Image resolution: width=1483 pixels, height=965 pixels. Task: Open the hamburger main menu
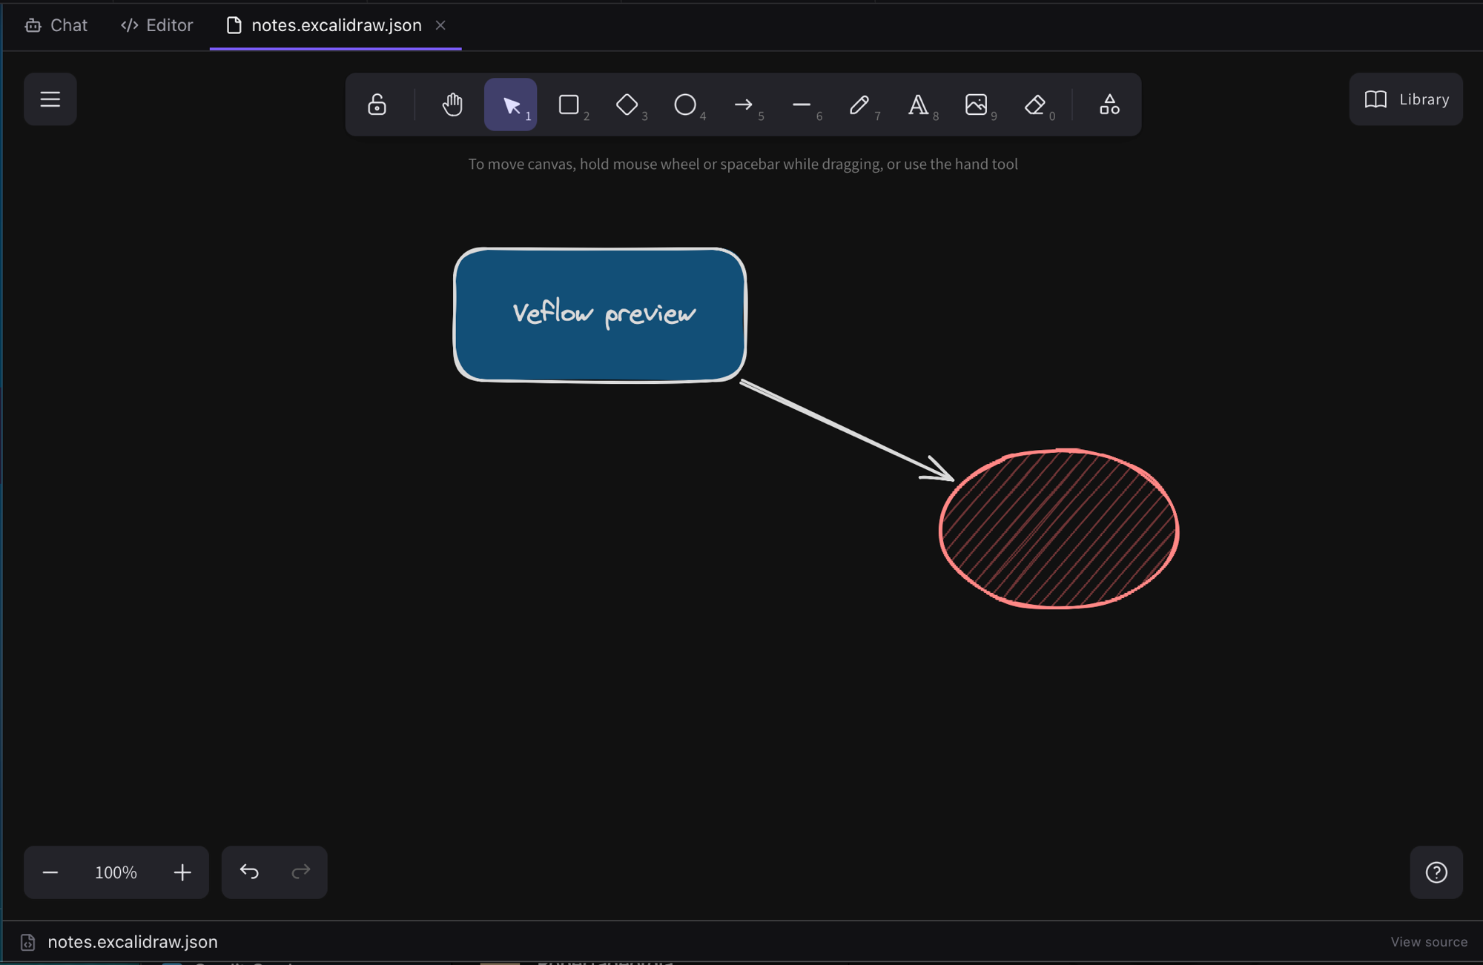pyautogui.click(x=50, y=99)
